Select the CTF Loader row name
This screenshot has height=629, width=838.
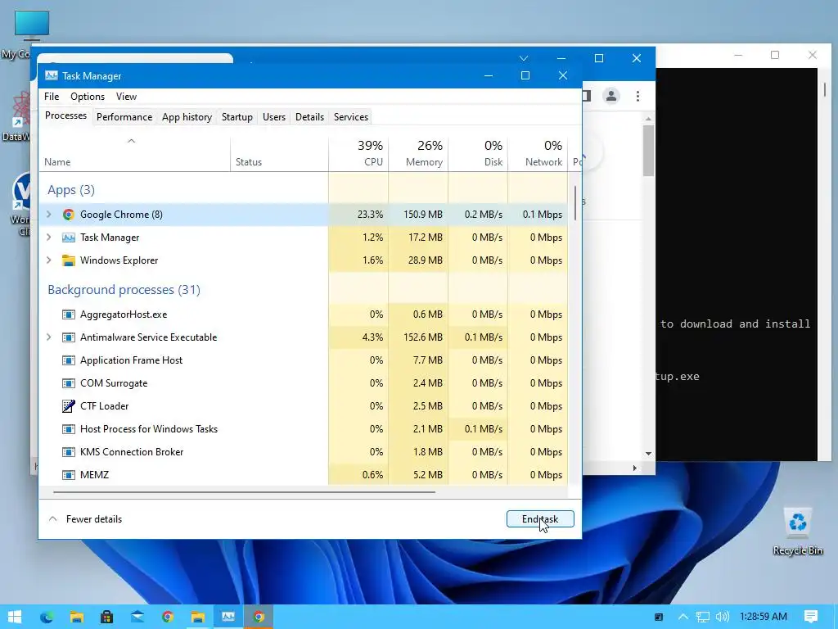pos(104,406)
